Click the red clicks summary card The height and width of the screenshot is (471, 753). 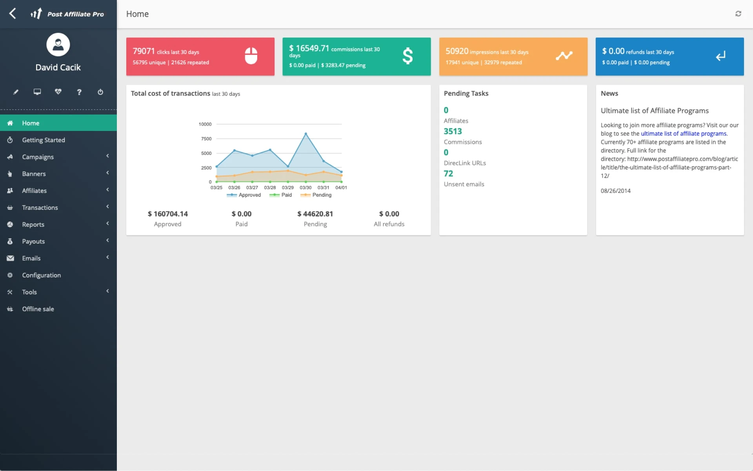point(200,56)
